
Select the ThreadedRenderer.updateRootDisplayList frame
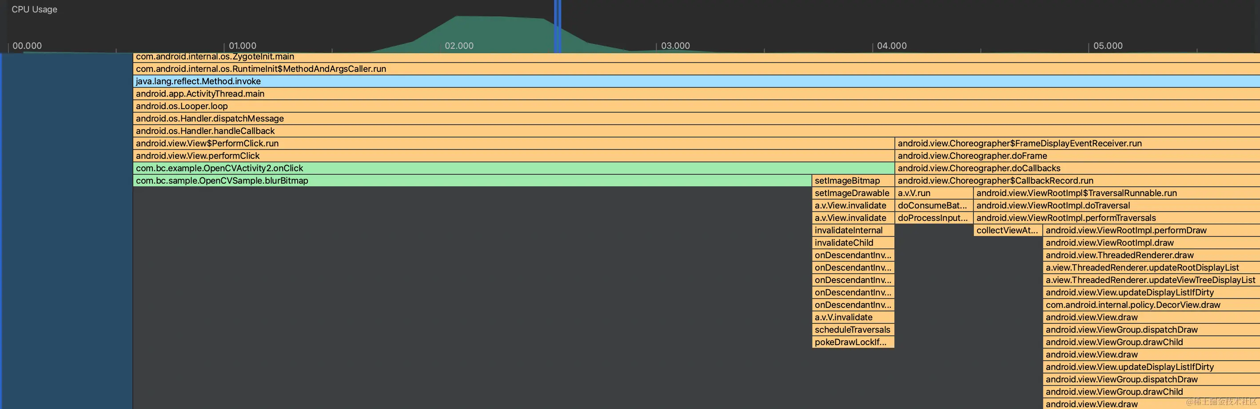coord(1152,268)
